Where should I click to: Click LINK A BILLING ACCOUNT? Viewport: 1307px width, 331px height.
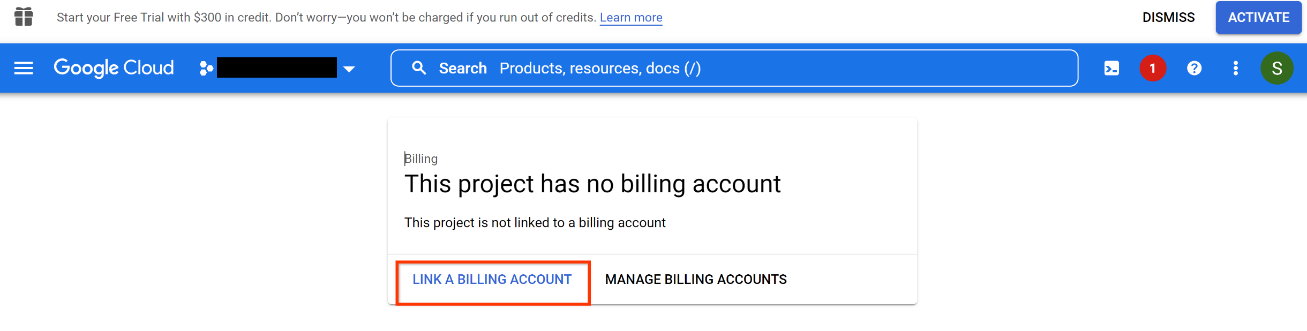click(x=491, y=279)
